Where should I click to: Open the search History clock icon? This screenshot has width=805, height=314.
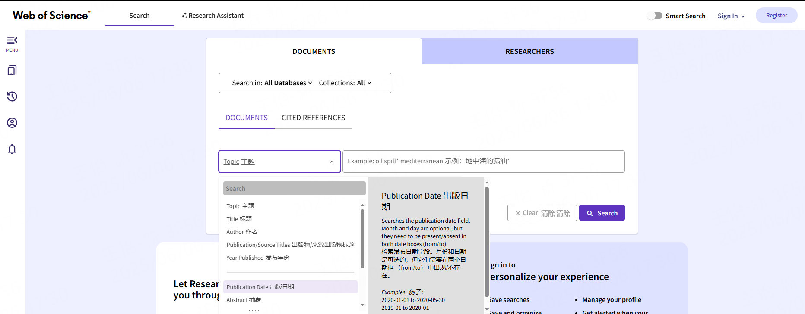click(12, 96)
